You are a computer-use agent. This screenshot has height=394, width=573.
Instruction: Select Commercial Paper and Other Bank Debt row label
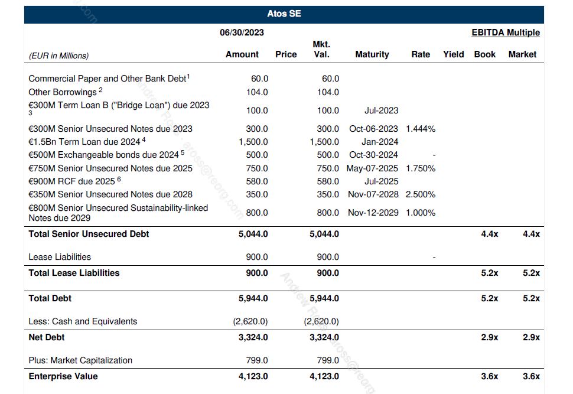pos(109,79)
